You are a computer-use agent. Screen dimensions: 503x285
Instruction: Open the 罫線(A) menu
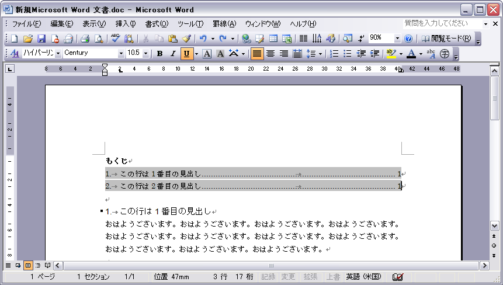click(x=224, y=24)
